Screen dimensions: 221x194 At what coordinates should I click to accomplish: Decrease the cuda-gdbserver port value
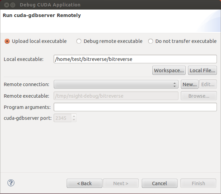(74, 120)
